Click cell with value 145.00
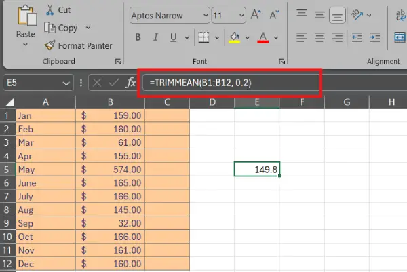 click(111, 210)
